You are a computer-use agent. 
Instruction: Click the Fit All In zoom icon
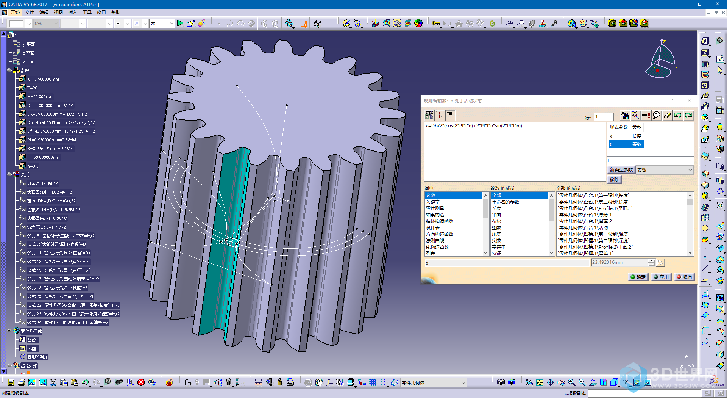point(540,382)
